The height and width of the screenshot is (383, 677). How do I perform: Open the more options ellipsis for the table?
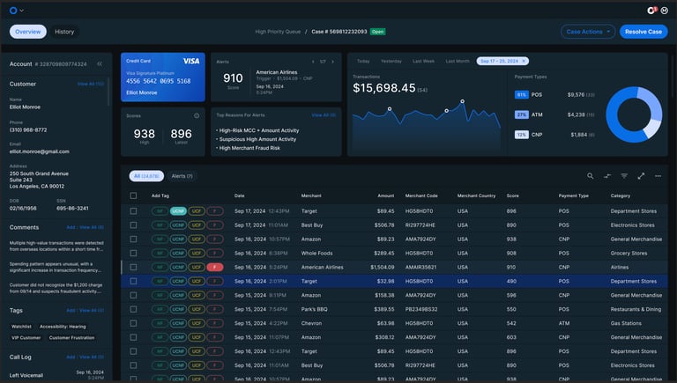point(658,175)
